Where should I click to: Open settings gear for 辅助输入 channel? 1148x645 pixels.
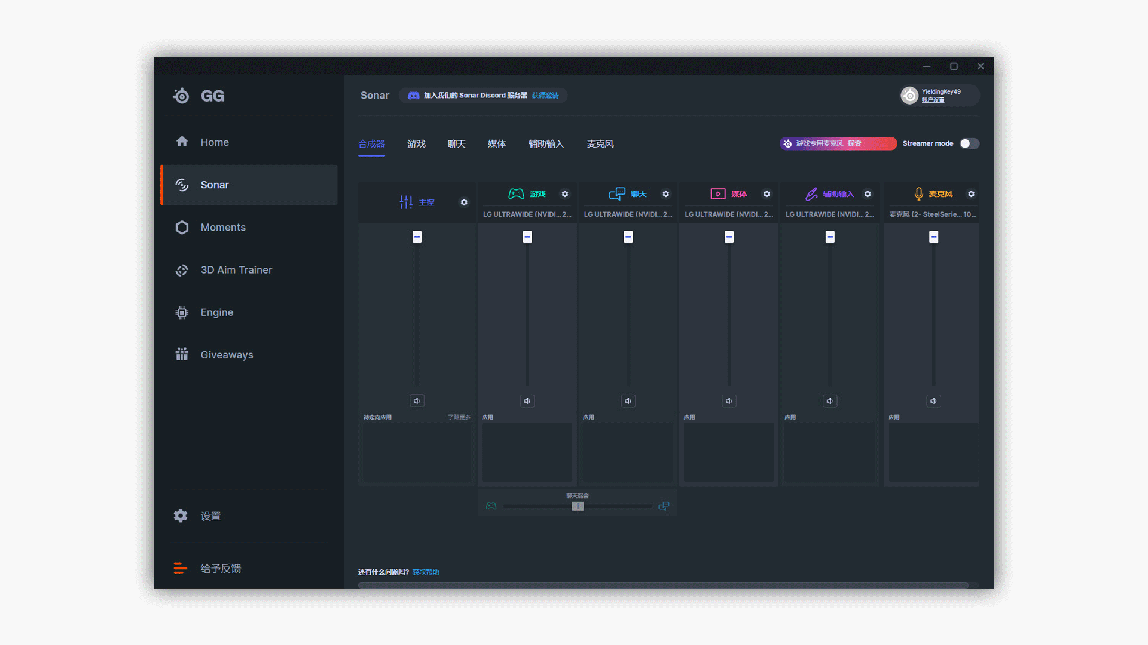tap(868, 194)
